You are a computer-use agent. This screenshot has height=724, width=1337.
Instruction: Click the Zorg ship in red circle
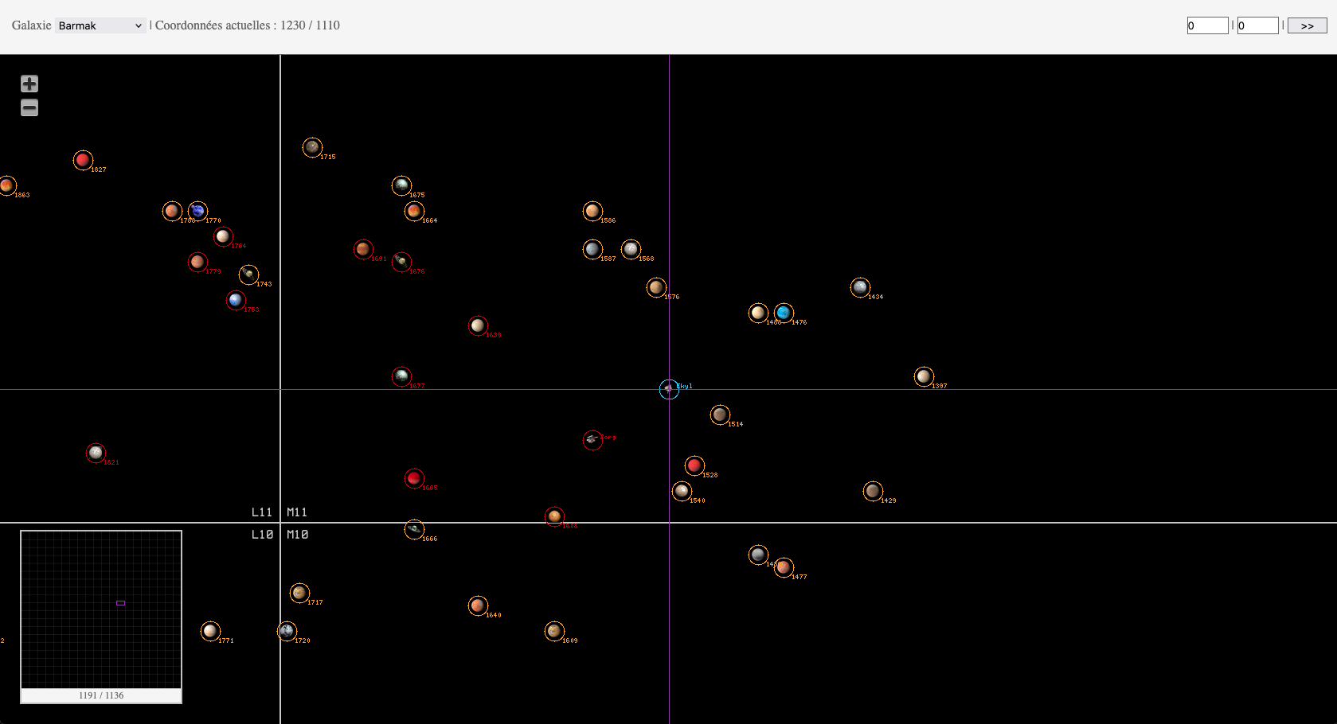(x=592, y=440)
